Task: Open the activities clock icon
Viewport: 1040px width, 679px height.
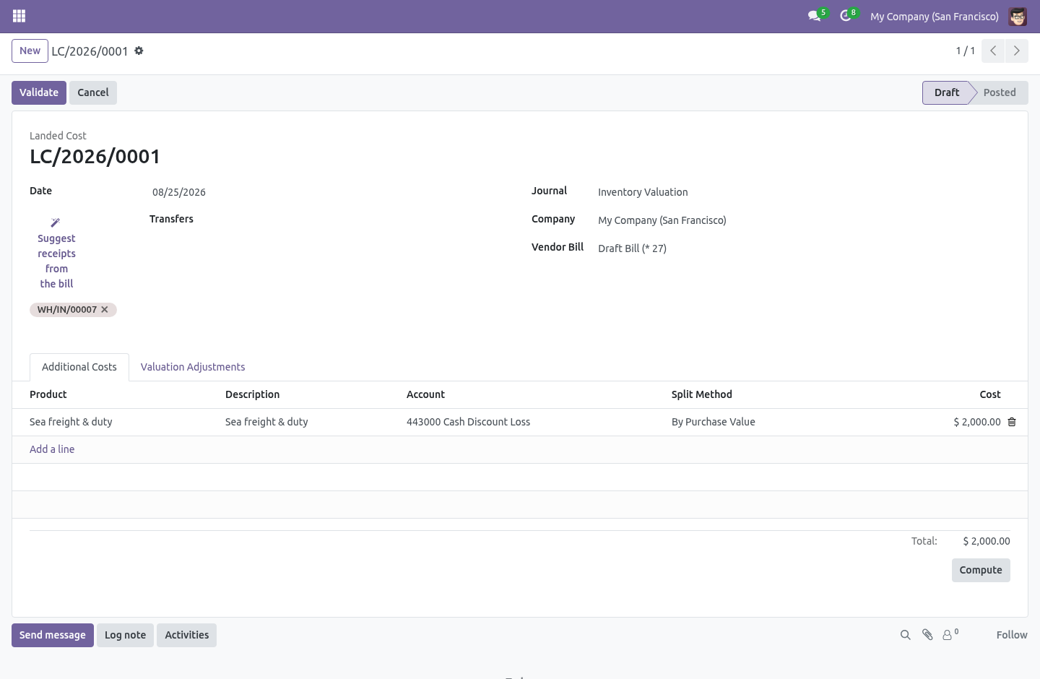Action: [x=846, y=16]
